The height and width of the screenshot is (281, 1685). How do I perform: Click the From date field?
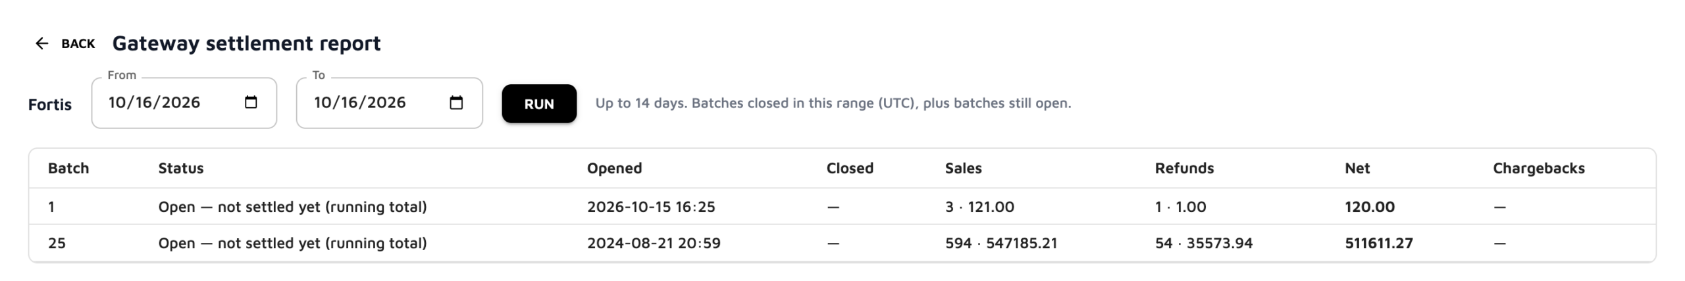(x=184, y=103)
